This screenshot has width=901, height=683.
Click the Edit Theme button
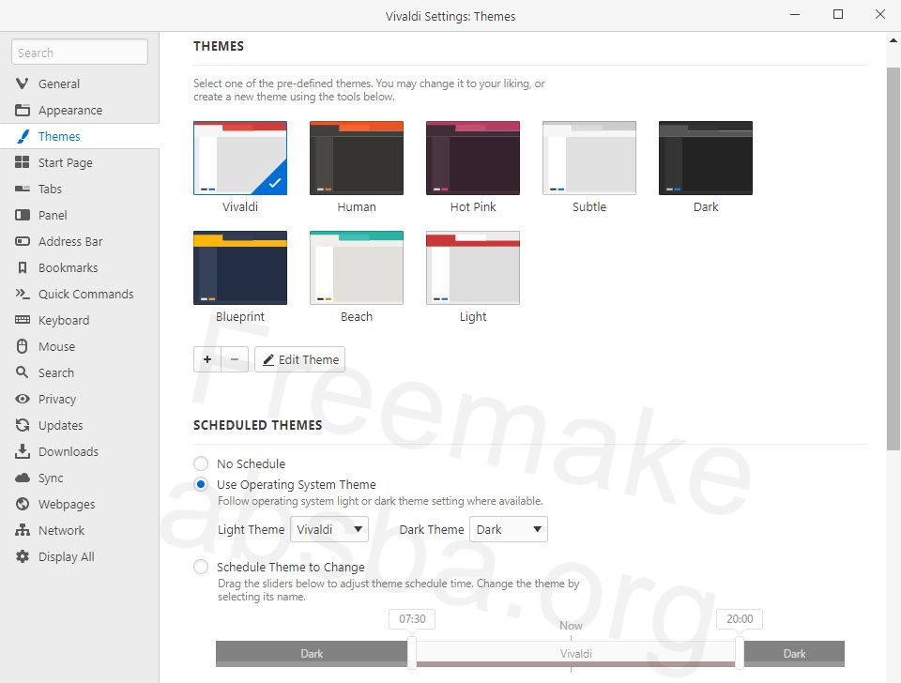coord(300,359)
